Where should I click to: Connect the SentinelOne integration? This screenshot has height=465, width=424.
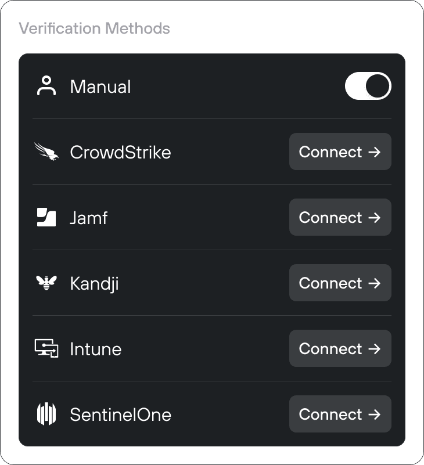click(340, 414)
